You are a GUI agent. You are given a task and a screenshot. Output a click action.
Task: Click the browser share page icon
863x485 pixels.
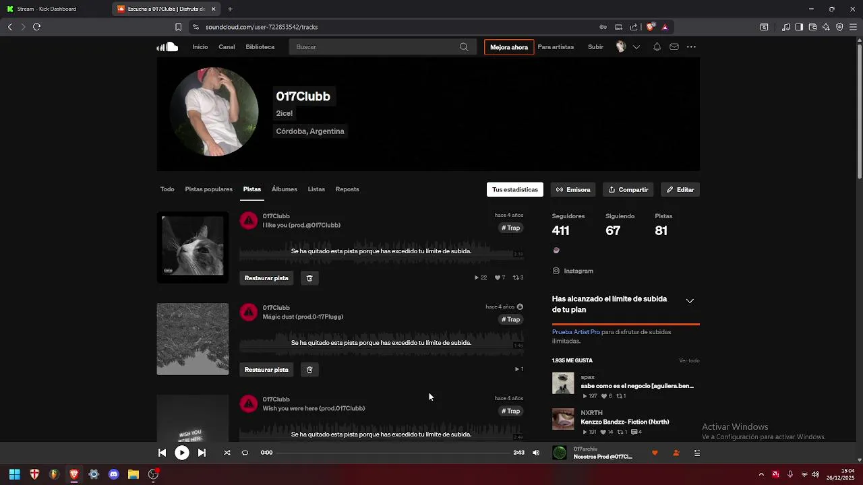coord(634,27)
